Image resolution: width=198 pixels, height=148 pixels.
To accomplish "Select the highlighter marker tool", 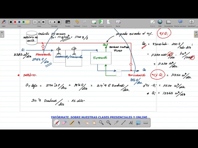I will coord(72,123).
